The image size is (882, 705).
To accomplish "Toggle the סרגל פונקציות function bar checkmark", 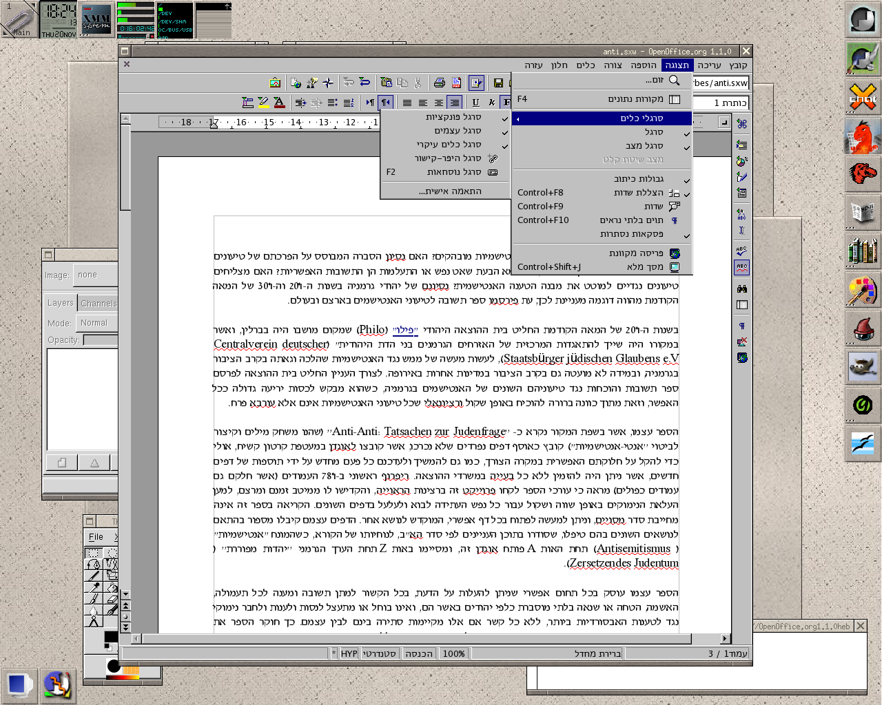I will (x=453, y=117).
